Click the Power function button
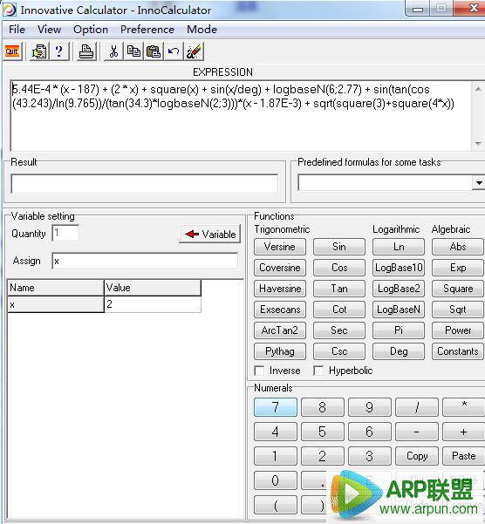Viewport: 485px width, 524px height. click(x=458, y=330)
